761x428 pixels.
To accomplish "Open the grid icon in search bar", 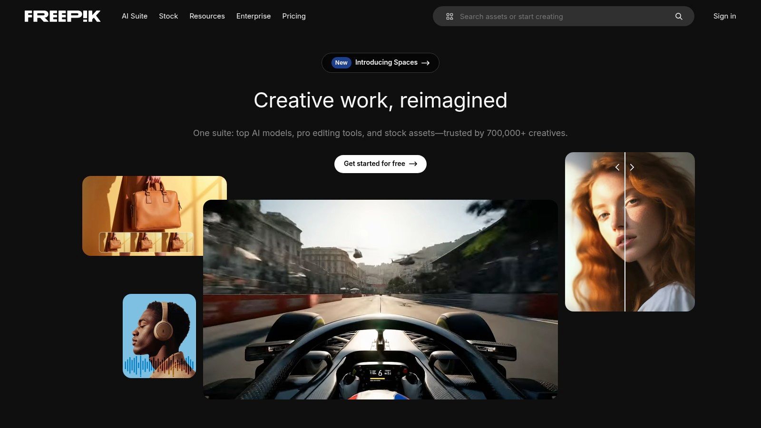I will tap(449, 17).
